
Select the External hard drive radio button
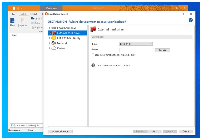pos(50,33)
